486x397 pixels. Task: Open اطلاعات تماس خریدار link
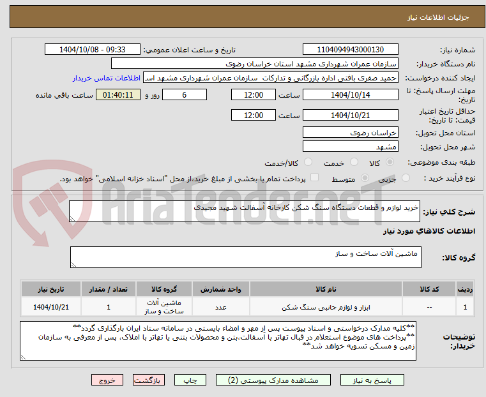(107, 78)
